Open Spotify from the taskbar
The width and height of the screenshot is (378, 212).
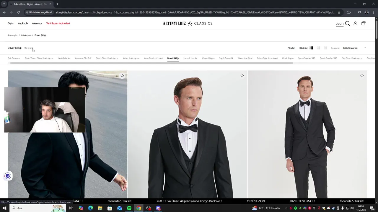coord(129,208)
